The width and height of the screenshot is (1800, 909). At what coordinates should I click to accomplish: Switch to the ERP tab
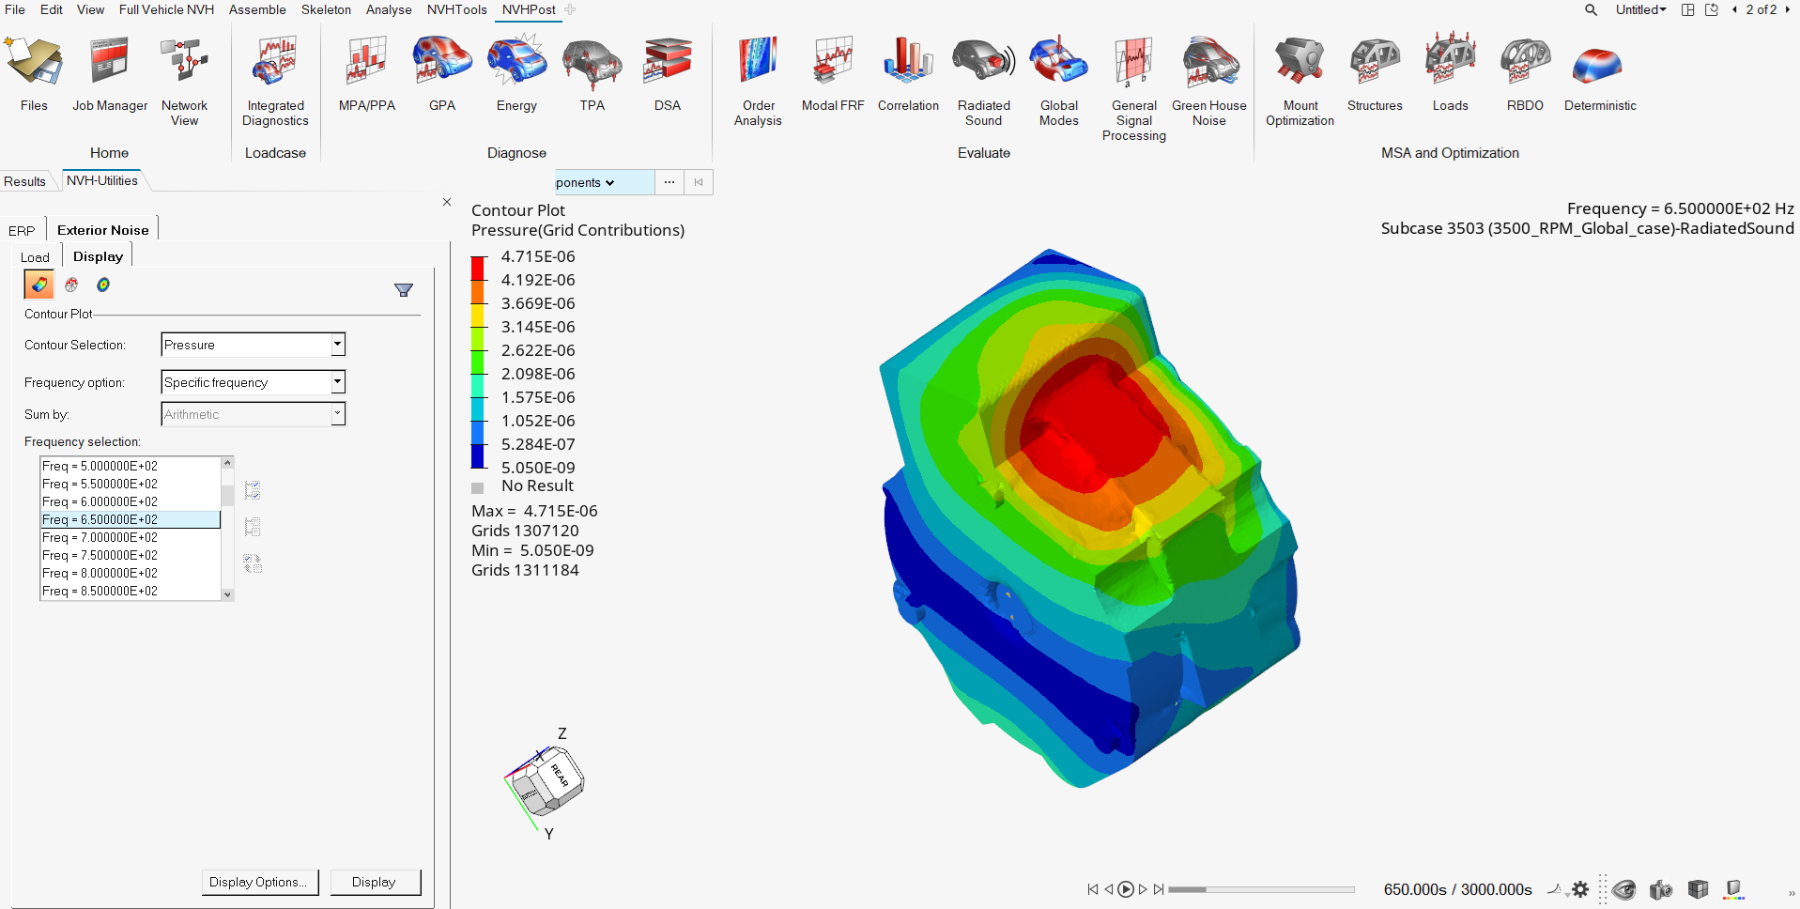click(x=22, y=231)
